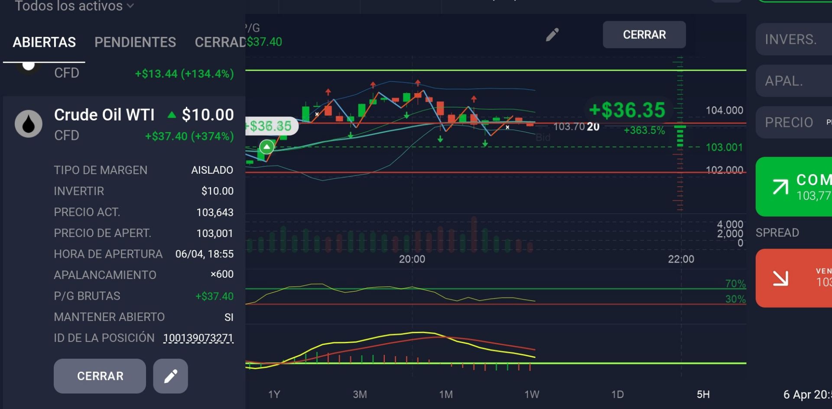Click the +$36.35 profit label on the chart
This screenshot has width=832, height=409.
click(x=627, y=110)
